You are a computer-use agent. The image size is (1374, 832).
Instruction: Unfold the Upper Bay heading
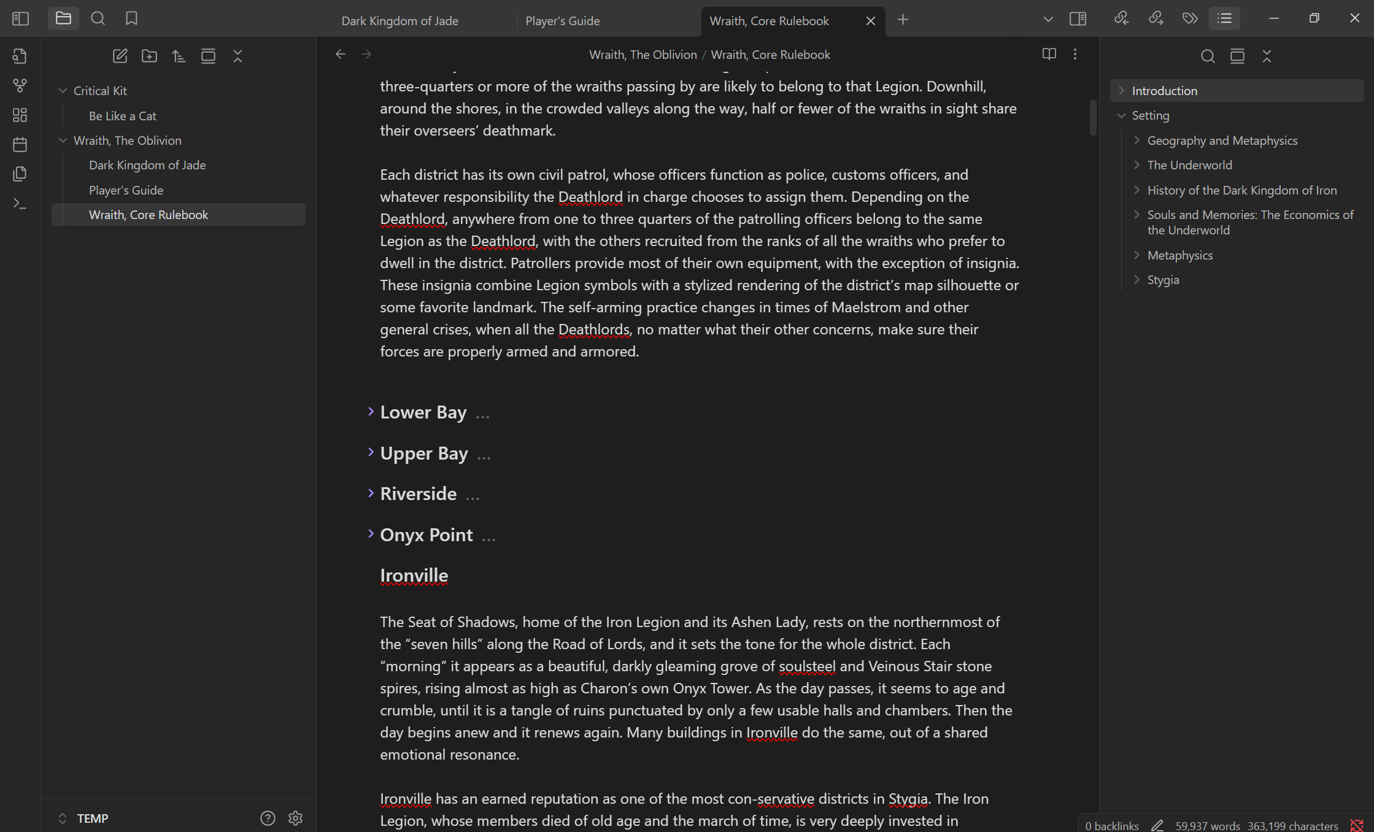[x=371, y=452]
